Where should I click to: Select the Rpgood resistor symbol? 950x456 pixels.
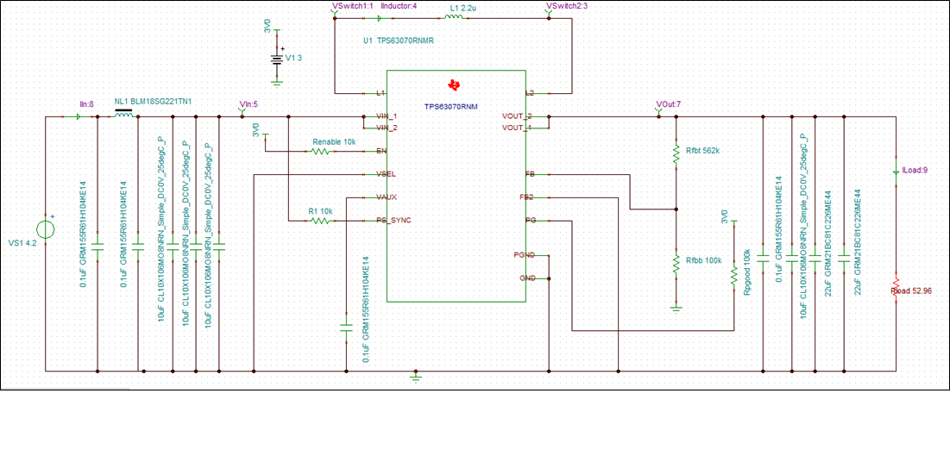pyautogui.click(x=733, y=276)
